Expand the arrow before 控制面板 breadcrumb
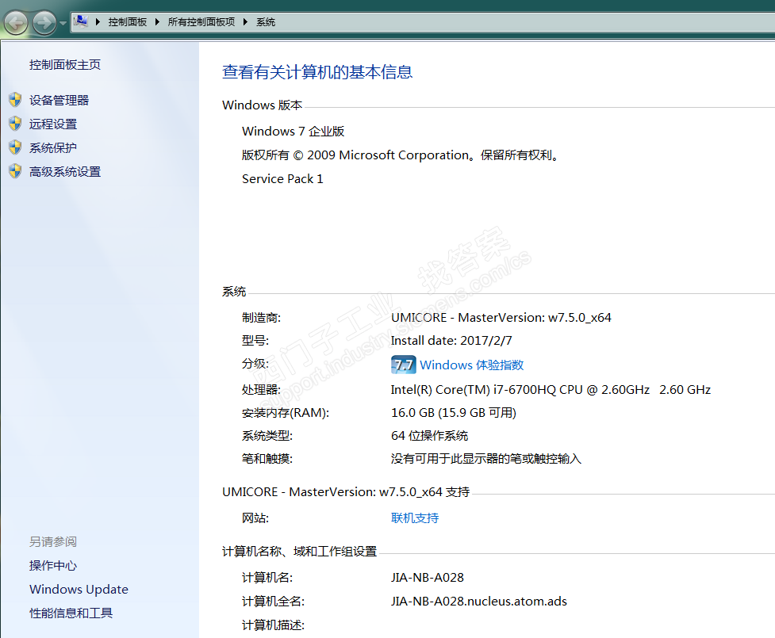Screen dimensions: 775x638 tap(98, 21)
